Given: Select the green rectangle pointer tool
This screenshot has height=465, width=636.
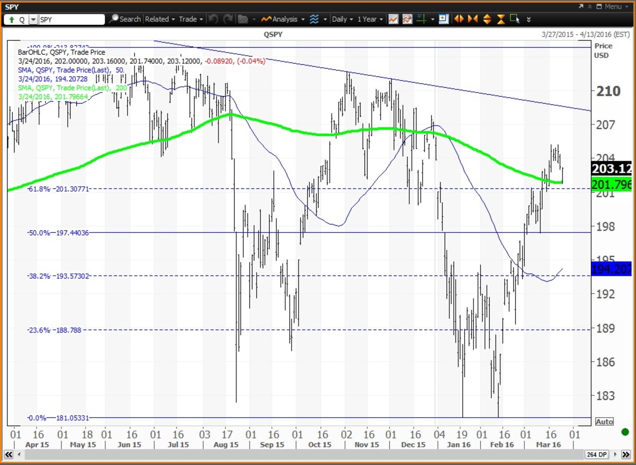Looking at the screenshot, I should [515, 19].
